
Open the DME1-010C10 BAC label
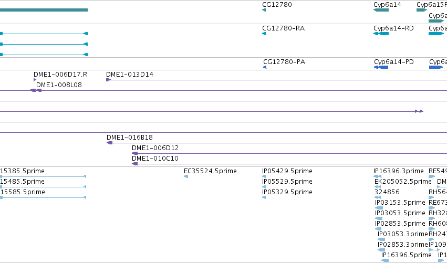coord(155,159)
